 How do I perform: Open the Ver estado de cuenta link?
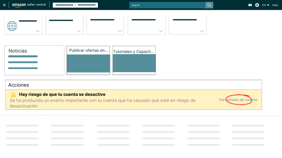tap(238, 100)
